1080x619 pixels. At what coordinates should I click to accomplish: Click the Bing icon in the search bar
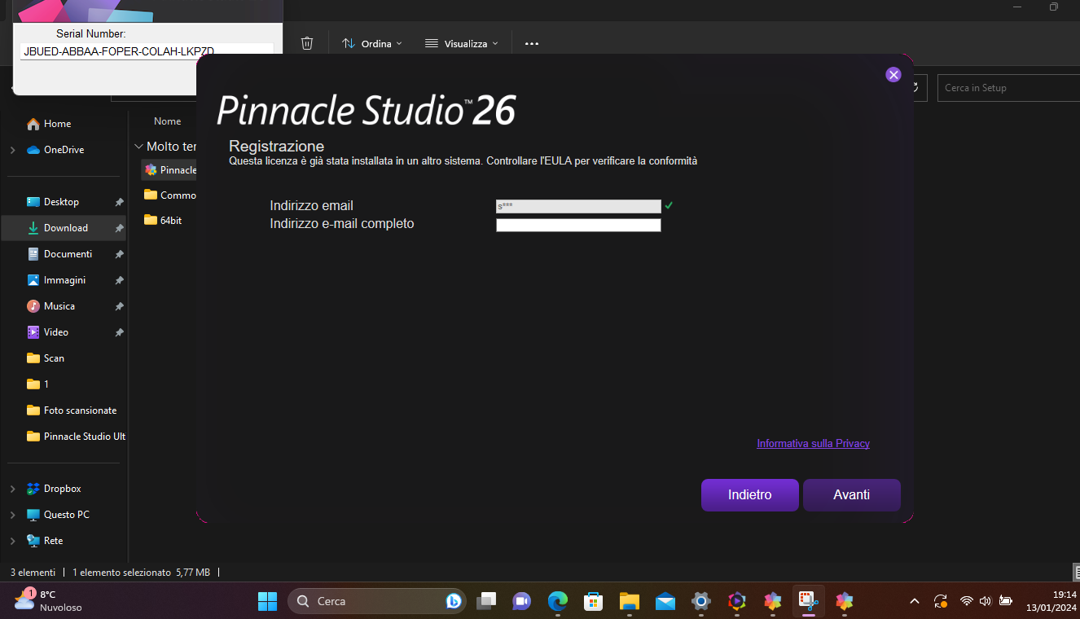(x=454, y=601)
